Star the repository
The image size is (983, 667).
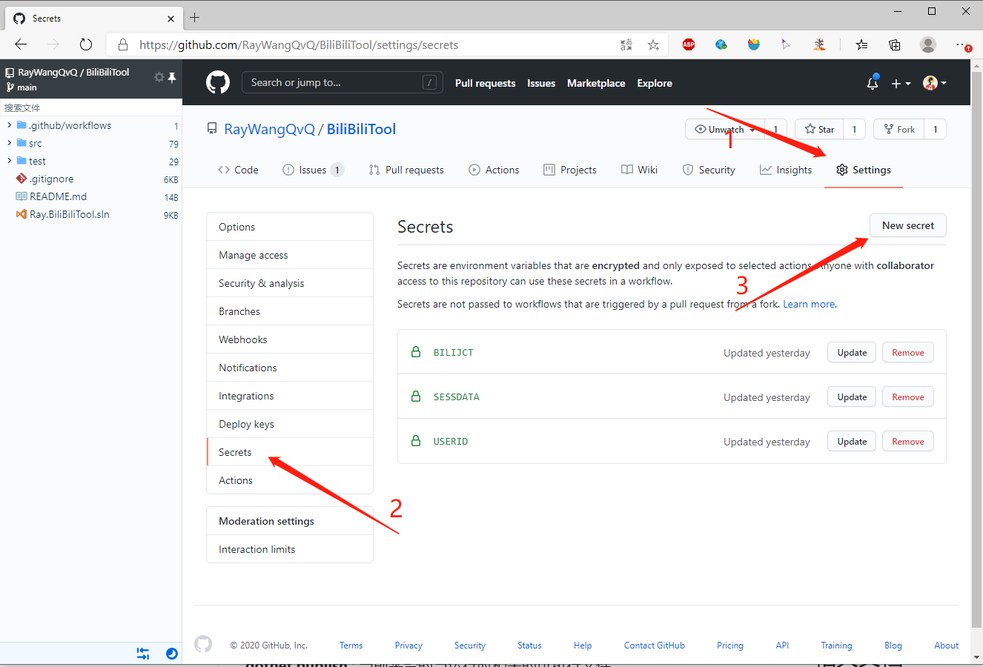pyautogui.click(x=819, y=129)
